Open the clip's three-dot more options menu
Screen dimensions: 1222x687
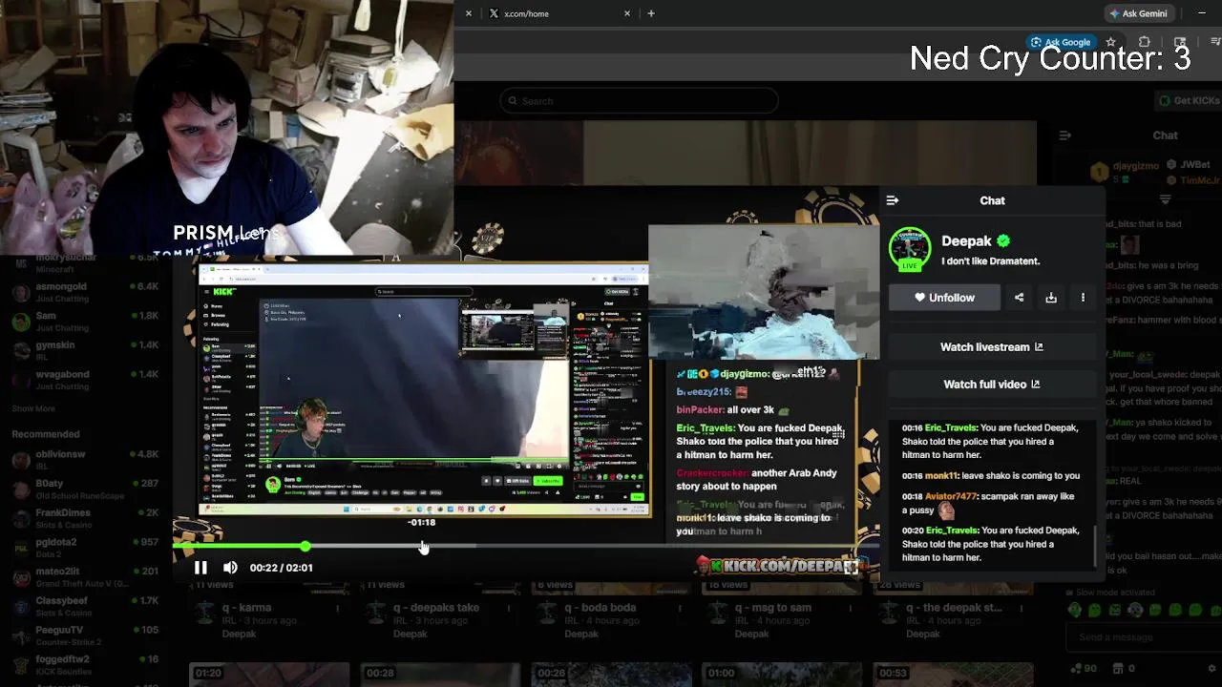1083,298
